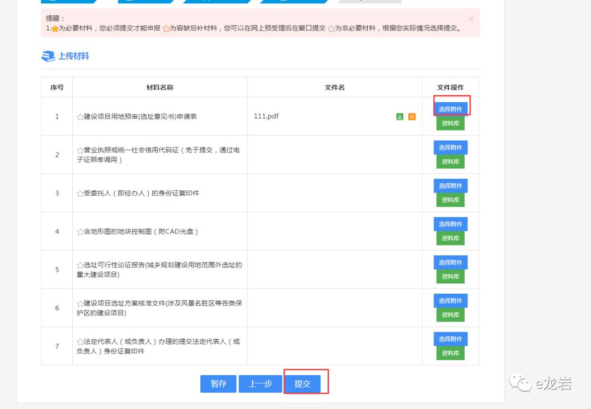Select attachment for 营业执照 row
The height and width of the screenshot is (409, 591).
coord(450,147)
